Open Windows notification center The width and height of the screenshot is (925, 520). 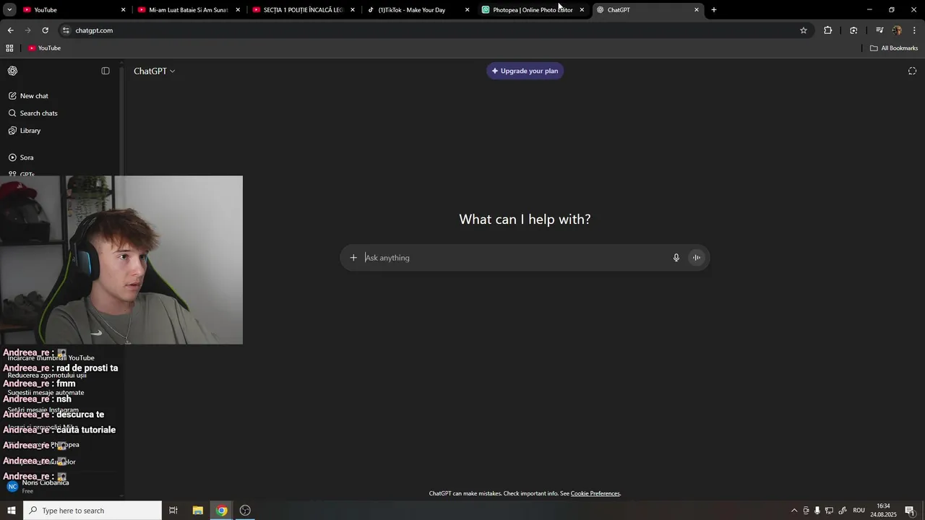910,511
